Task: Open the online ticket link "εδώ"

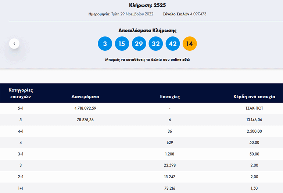Action: 186,59
